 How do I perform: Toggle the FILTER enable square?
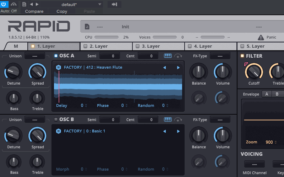[242, 56]
